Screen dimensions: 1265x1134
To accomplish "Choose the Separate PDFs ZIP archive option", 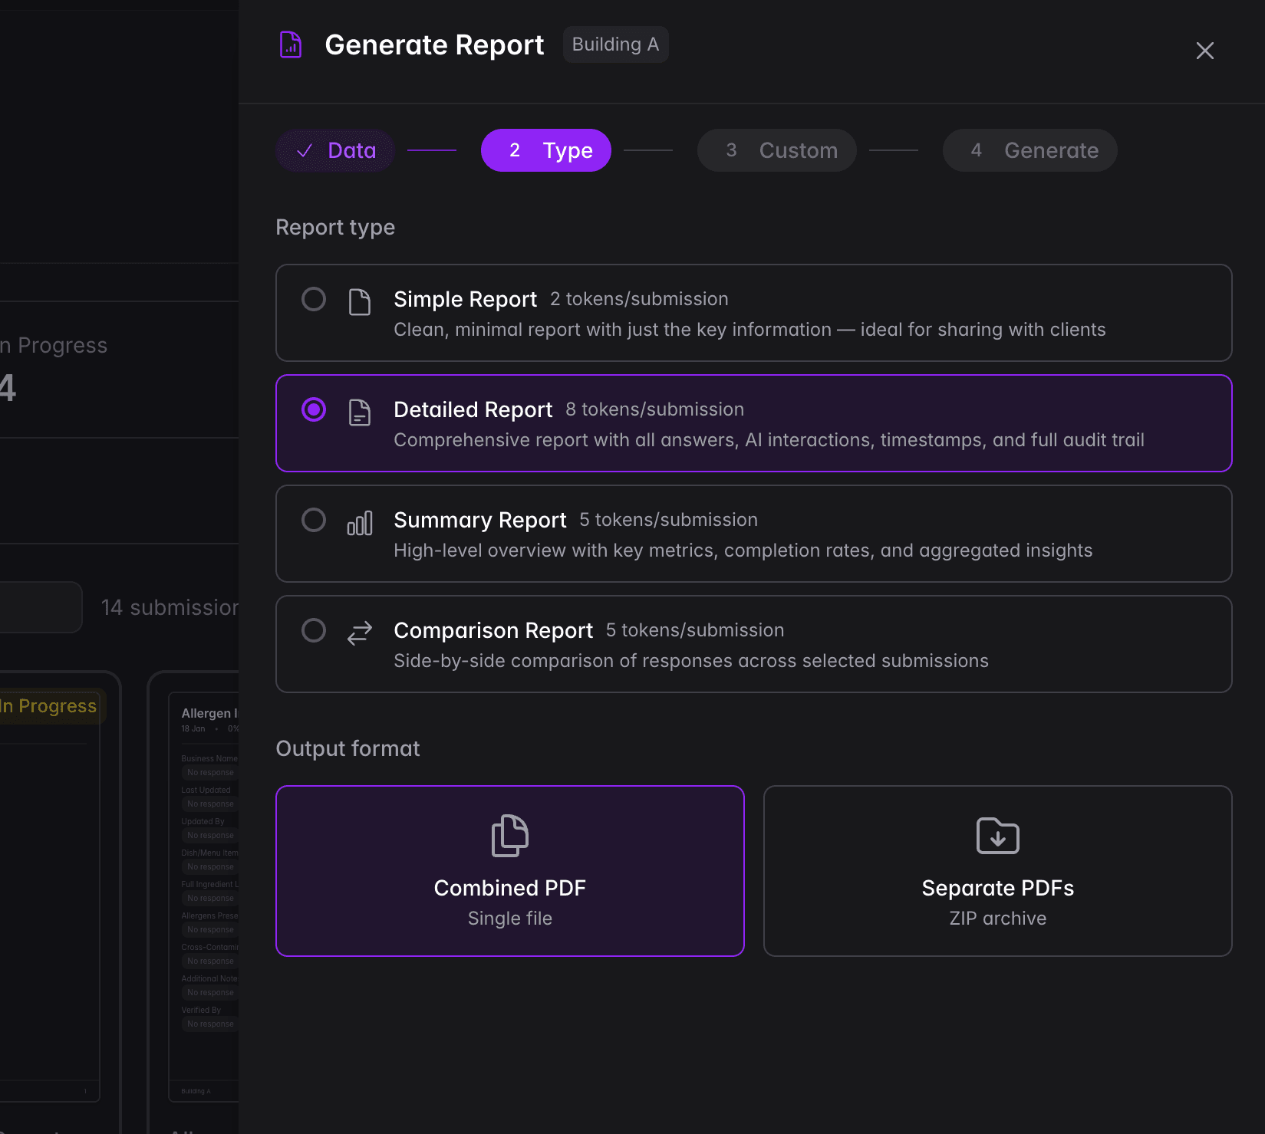I will point(997,871).
